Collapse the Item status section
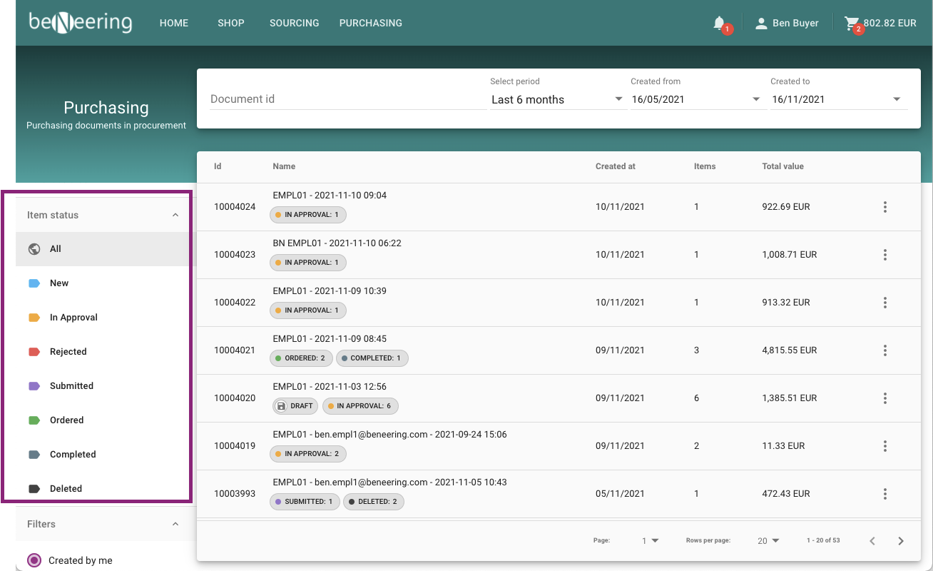 tap(175, 215)
